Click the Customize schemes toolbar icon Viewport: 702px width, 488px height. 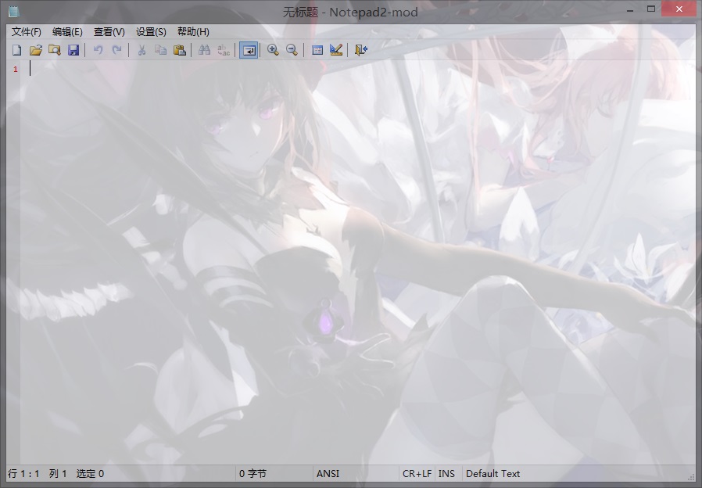pos(336,50)
